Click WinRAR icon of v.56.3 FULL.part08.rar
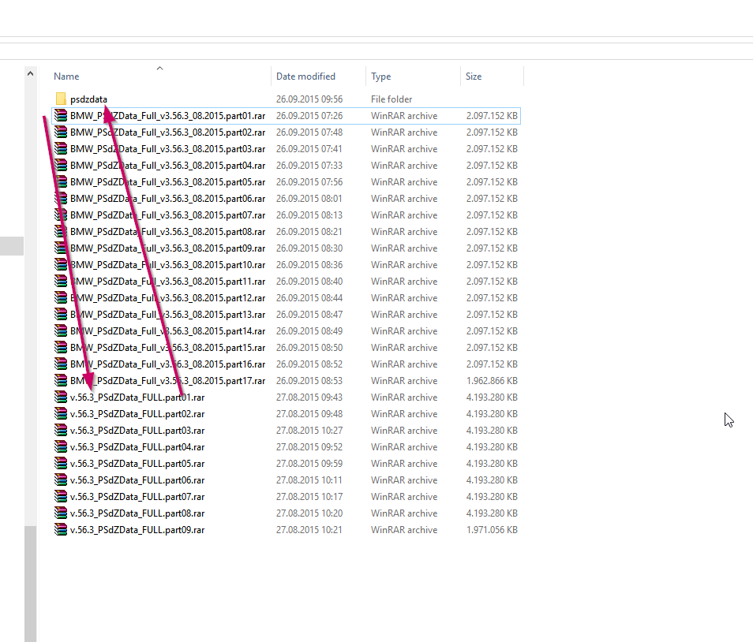This screenshot has height=642, width=753. coord(61,513)
